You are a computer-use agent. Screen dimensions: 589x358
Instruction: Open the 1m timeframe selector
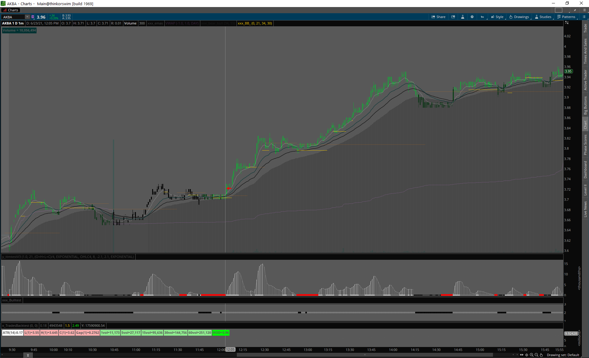click(x=483, y=17)
